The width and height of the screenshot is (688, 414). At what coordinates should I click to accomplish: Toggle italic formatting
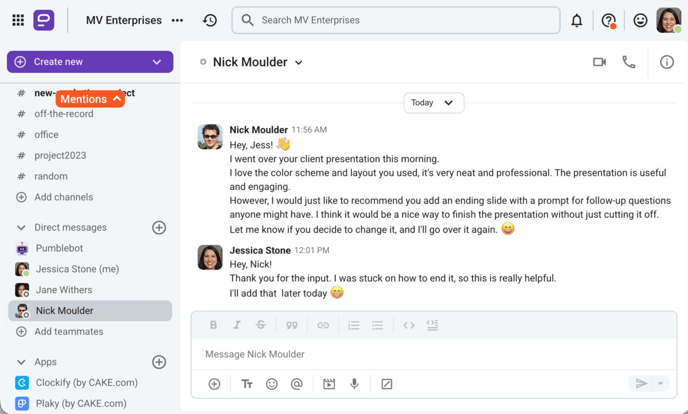(237, 325)
